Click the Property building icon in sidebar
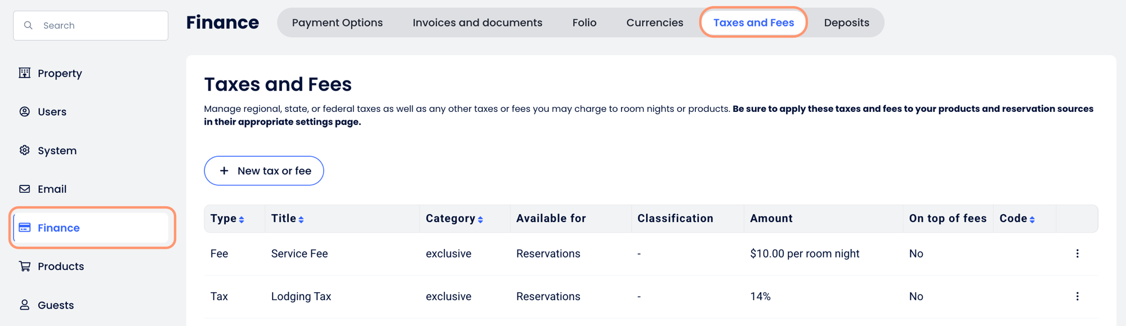Screen dimensions: 1126x326 (25, 73)
